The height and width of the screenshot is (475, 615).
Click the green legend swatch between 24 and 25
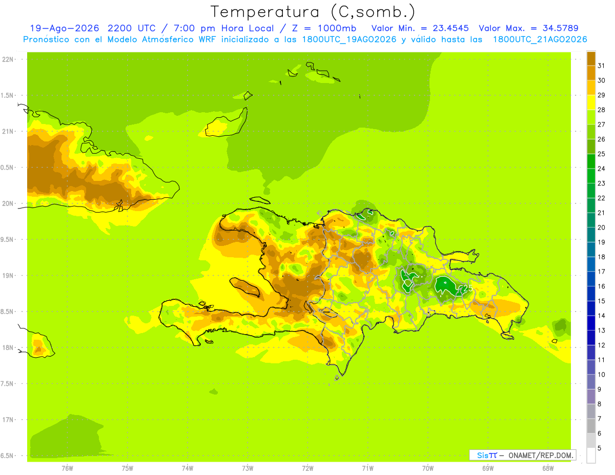(591, 161)
